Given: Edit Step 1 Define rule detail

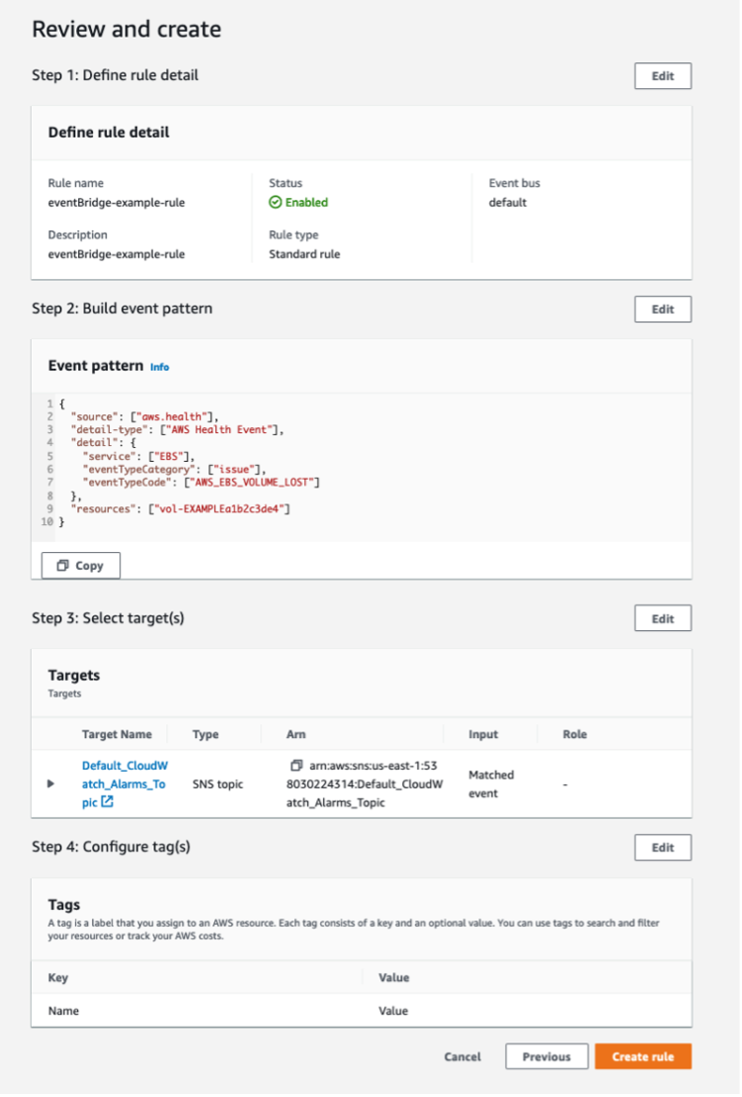Looking at the screenshot, I should tap(664, 75).
